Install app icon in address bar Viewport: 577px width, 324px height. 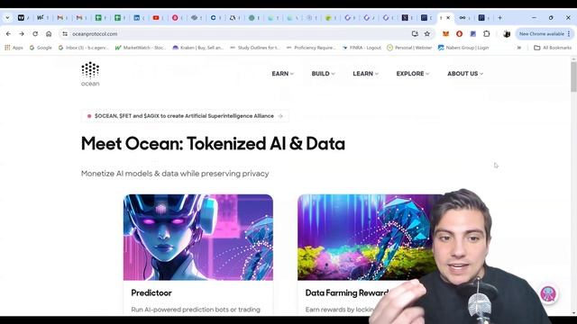415,34
